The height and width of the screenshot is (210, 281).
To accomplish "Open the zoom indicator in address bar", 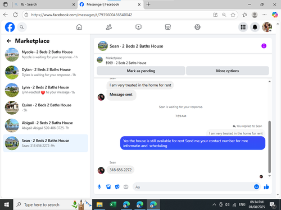I will [x=224, y=15].
